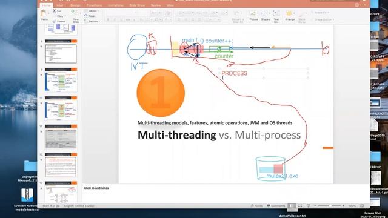Click zoom in plus button

[343, 206]
